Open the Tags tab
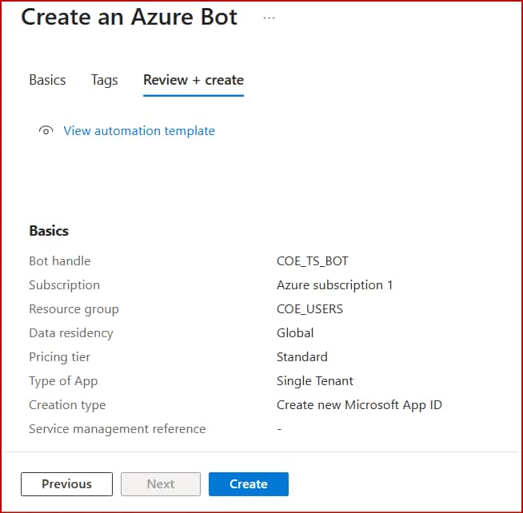The width and height of the screenshot is (523, 513). [x=104, y=80]
